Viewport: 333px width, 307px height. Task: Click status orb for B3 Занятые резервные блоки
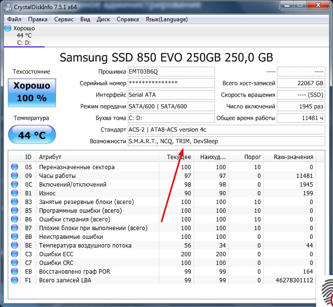(15, 202)
